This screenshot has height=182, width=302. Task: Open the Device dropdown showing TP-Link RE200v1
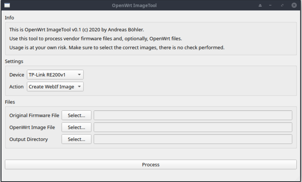[55, 75]
